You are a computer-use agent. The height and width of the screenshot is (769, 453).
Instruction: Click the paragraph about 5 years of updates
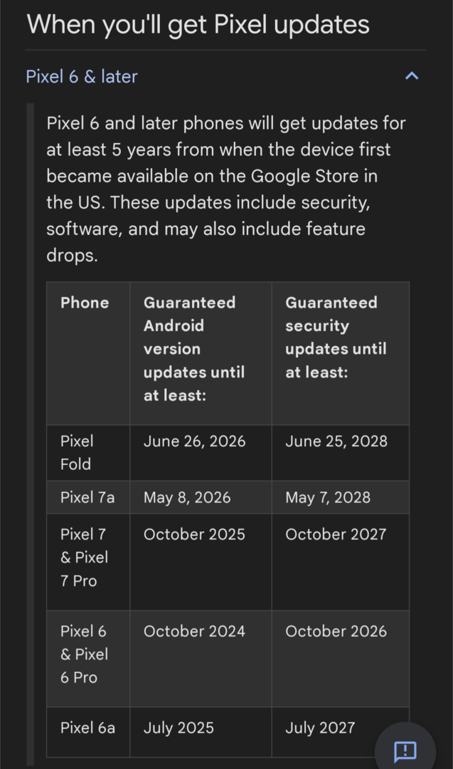coord(226,189)
